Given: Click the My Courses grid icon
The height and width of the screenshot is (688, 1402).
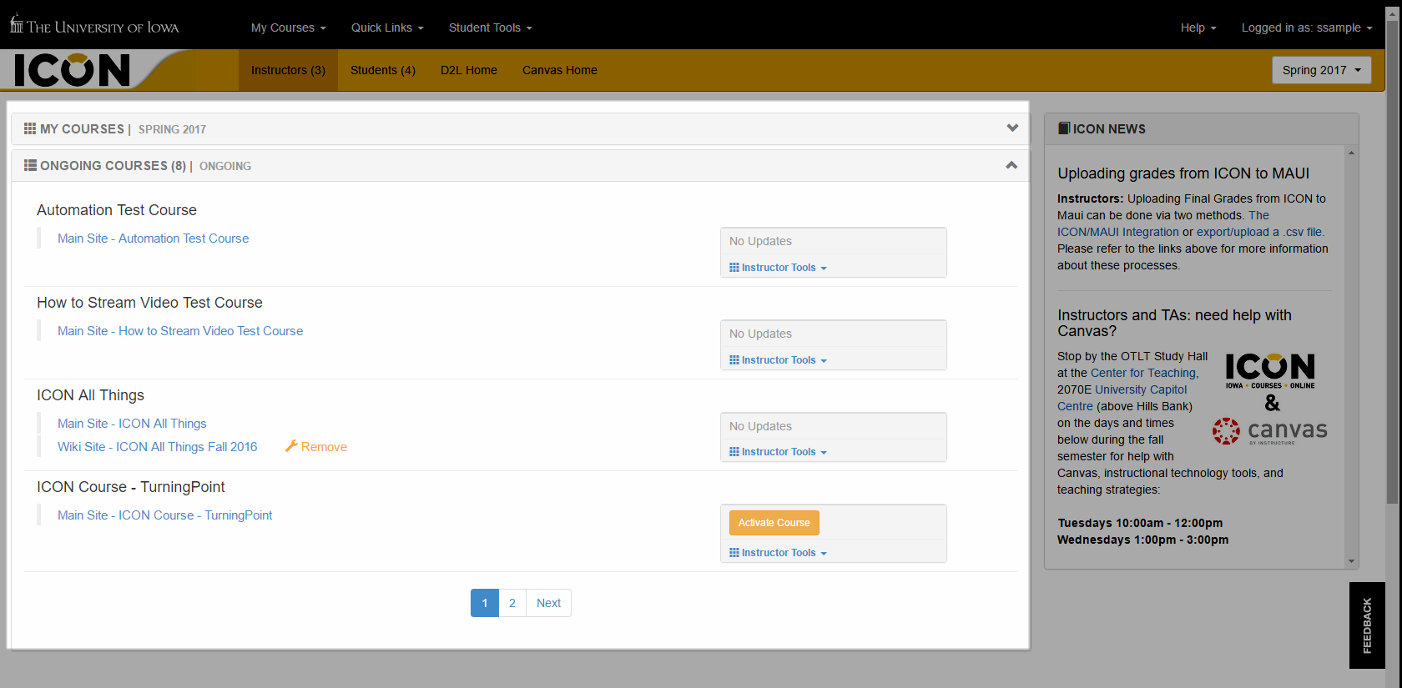Looking at the screenshot, I should 30,128.
